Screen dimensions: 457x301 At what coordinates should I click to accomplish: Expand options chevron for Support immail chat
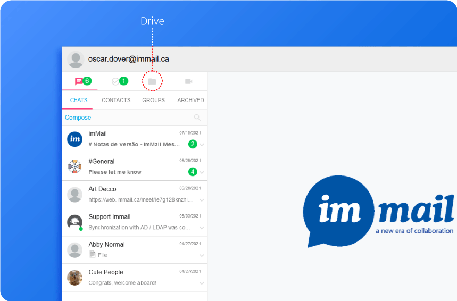pyautogui.click(x=202, y=228)
